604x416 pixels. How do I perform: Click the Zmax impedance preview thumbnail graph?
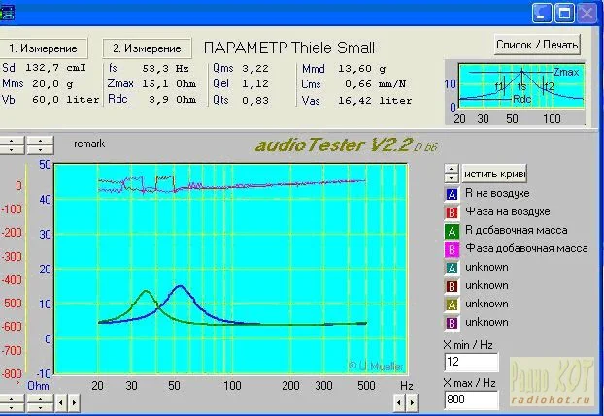[x=519, y=93]
